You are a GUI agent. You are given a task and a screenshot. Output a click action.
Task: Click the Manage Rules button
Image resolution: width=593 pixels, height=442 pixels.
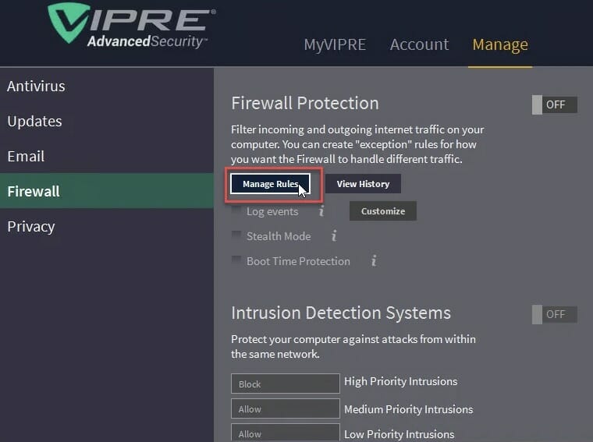(x=271, y=184)
